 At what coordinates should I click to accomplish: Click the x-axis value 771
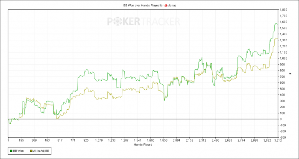click(73, 141)
